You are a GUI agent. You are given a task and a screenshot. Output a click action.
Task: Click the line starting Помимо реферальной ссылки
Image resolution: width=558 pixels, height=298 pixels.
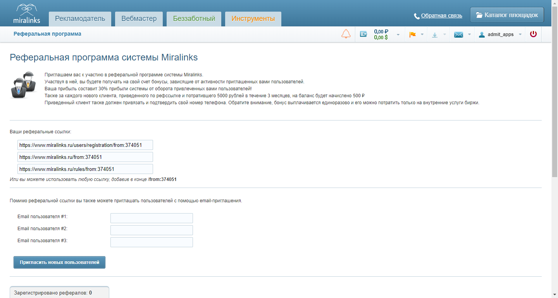point(126,201)
